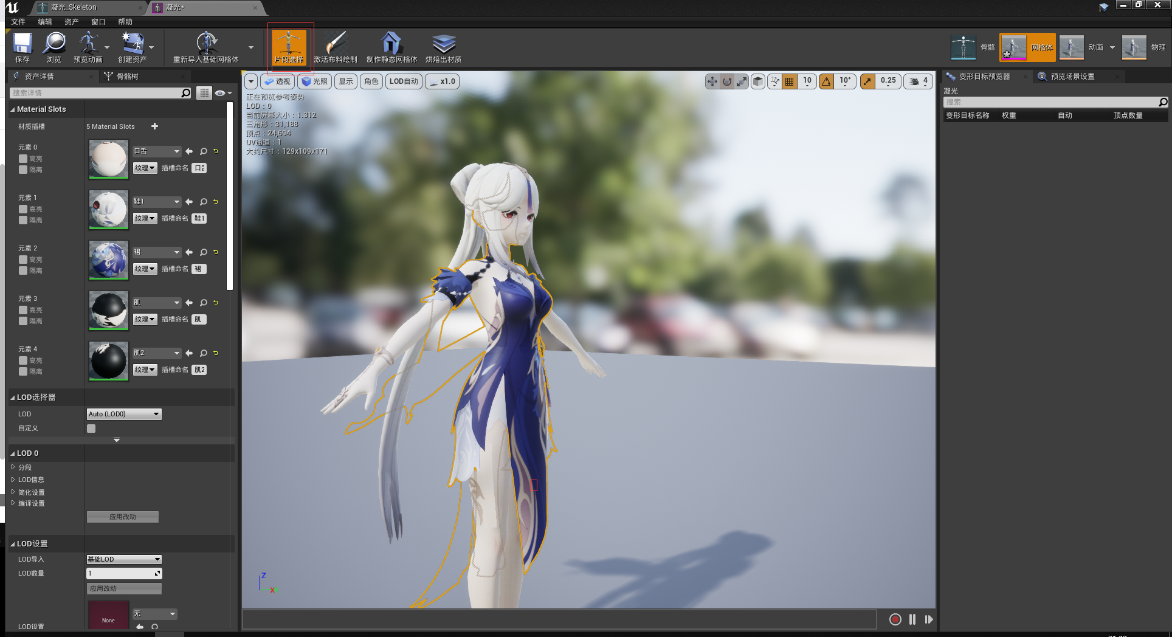Viewport: 1172px width, 637px height.
Task: Open the 窗口 menu
Action: point(98,22)
